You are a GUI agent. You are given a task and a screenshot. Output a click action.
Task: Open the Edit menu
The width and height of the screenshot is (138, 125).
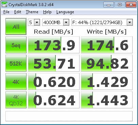18,12
